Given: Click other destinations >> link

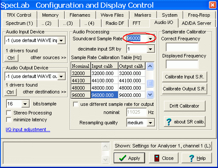Looking at the screenshot, I should (45, 92).
